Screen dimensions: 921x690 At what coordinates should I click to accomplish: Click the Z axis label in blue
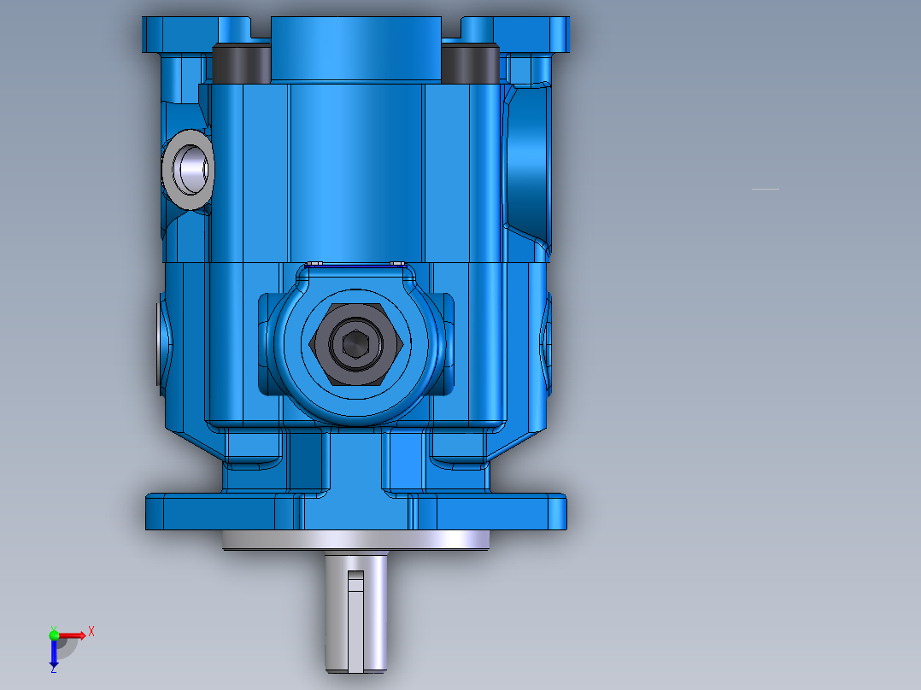[54, 671]
